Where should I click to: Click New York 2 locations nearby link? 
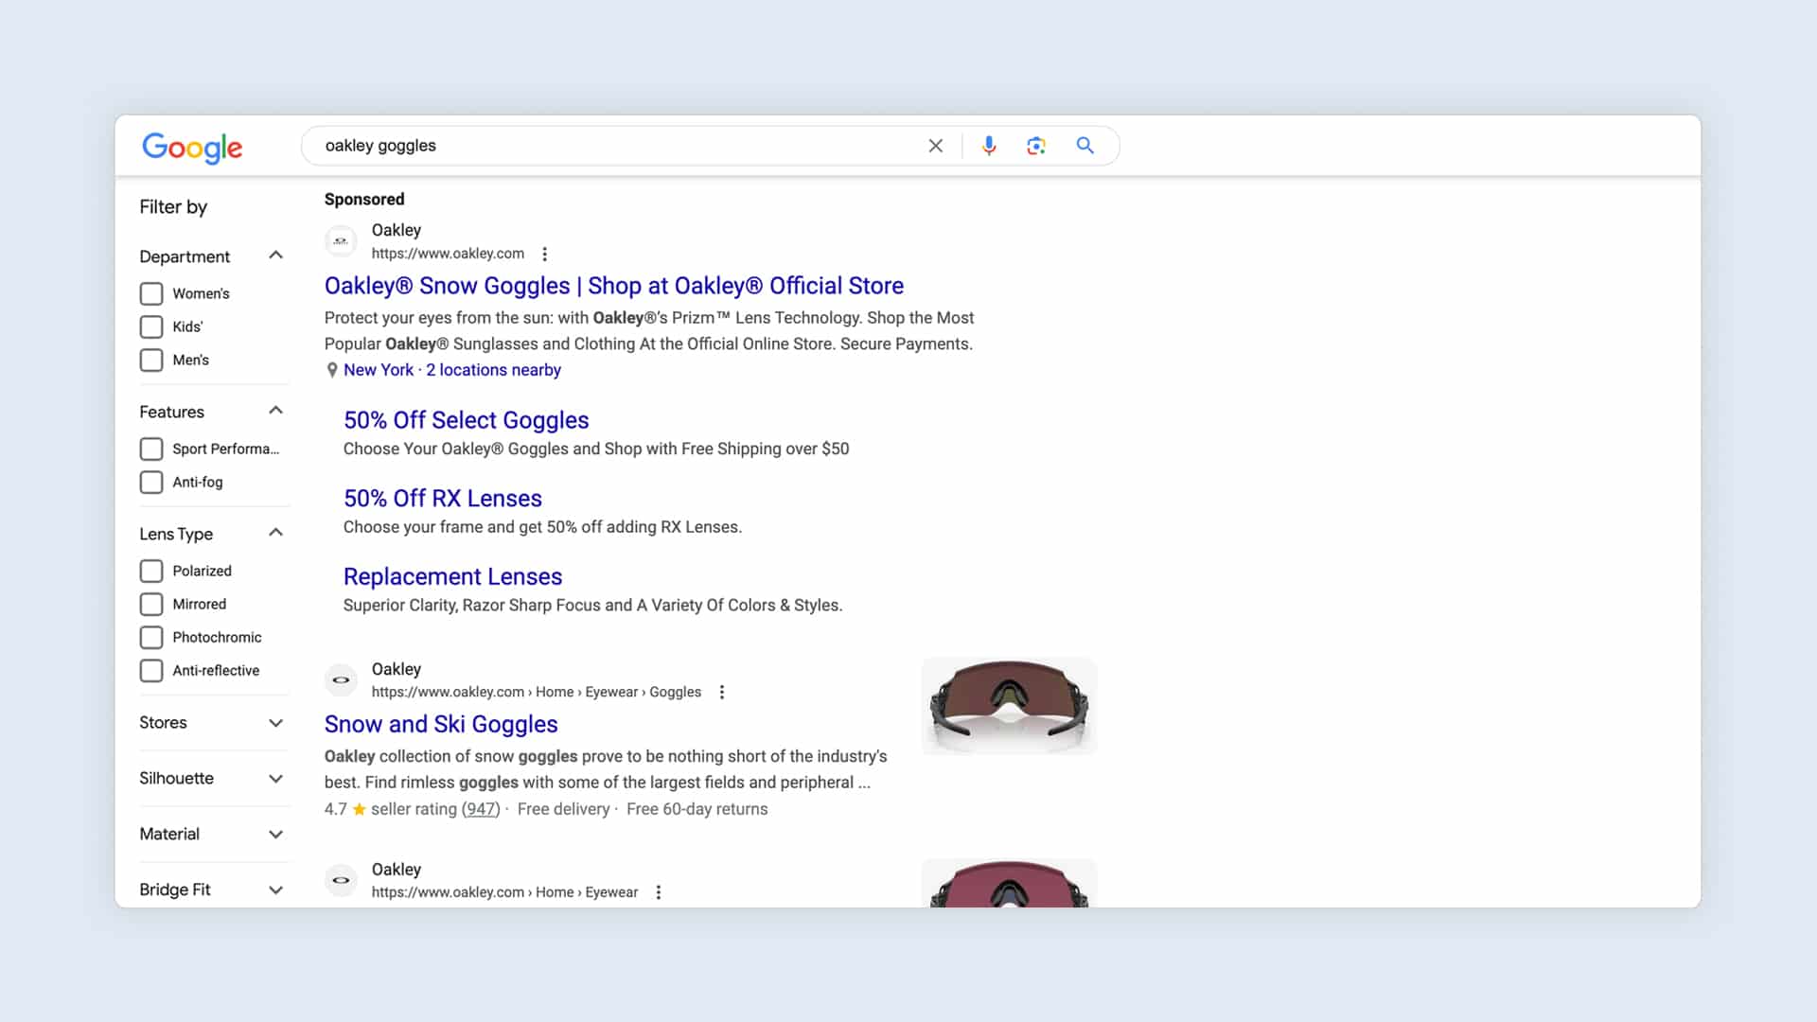(x=452, y=370)
